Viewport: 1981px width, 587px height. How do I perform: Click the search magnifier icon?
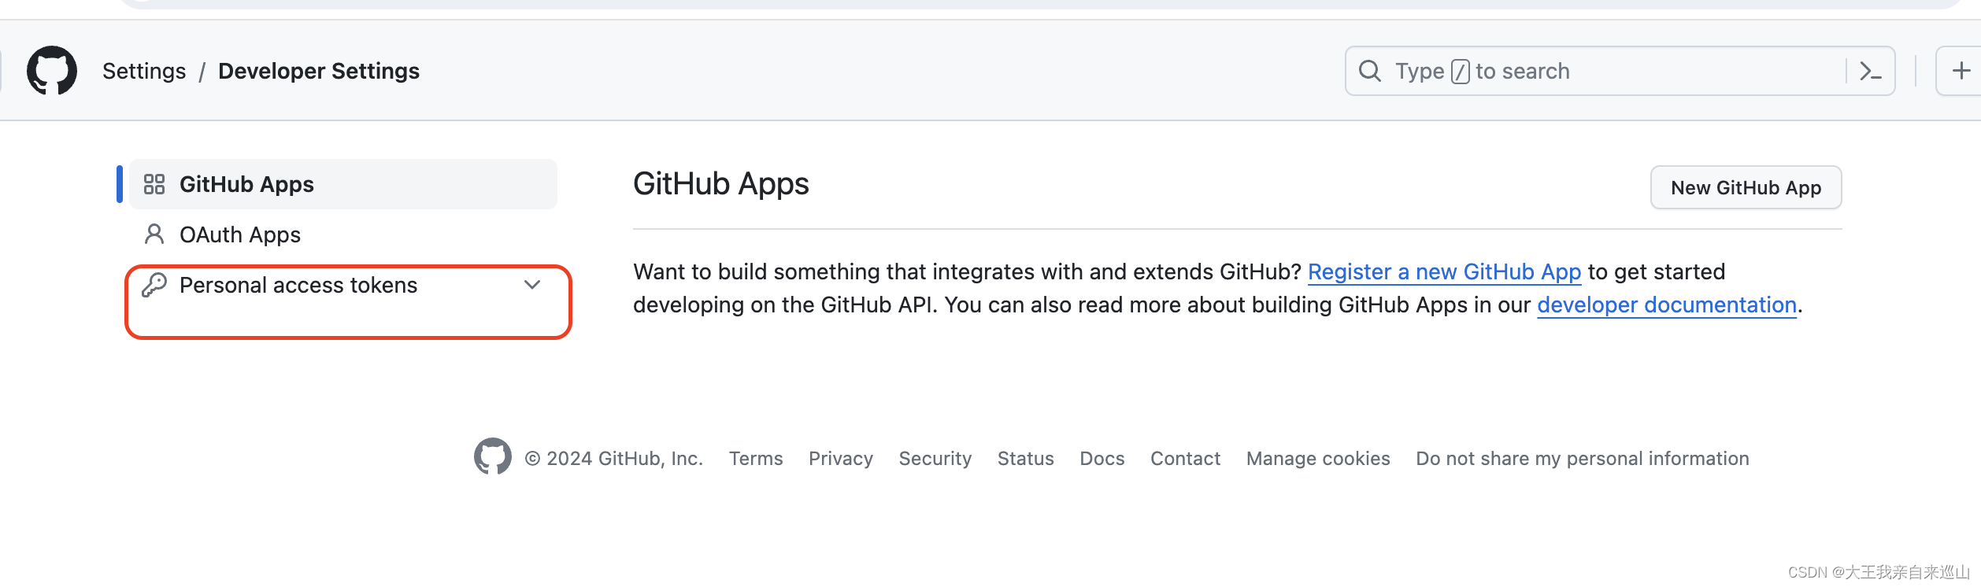click(1369, 71)
